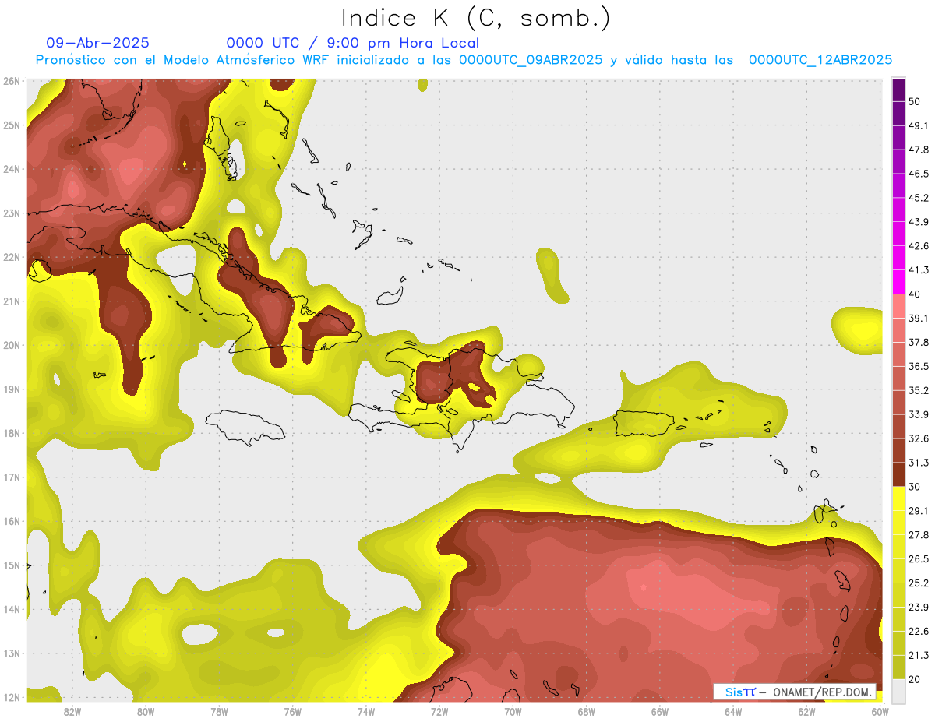Pick the gray swatch below 20 on scale

point(898,692)
